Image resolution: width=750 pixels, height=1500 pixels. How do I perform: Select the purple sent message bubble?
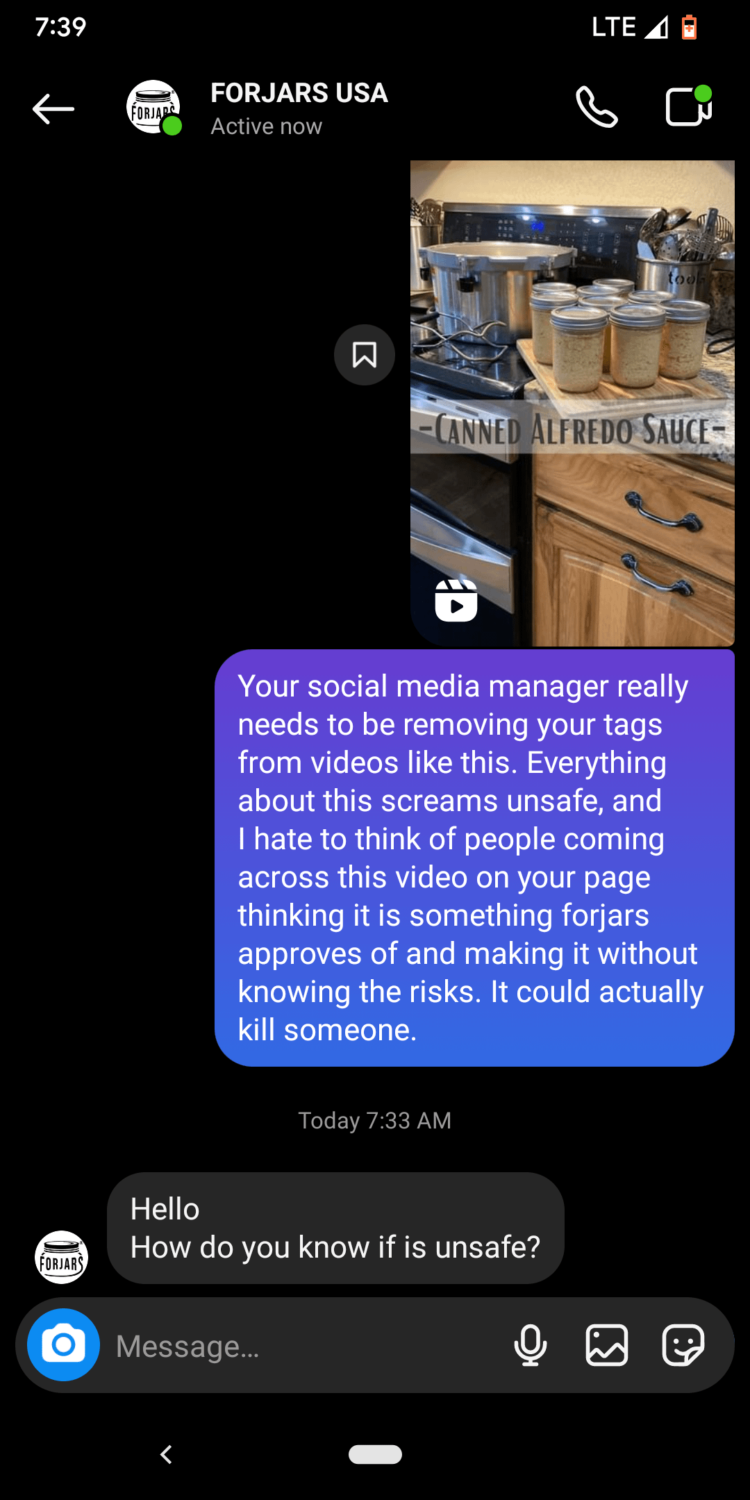click(474, 858)
